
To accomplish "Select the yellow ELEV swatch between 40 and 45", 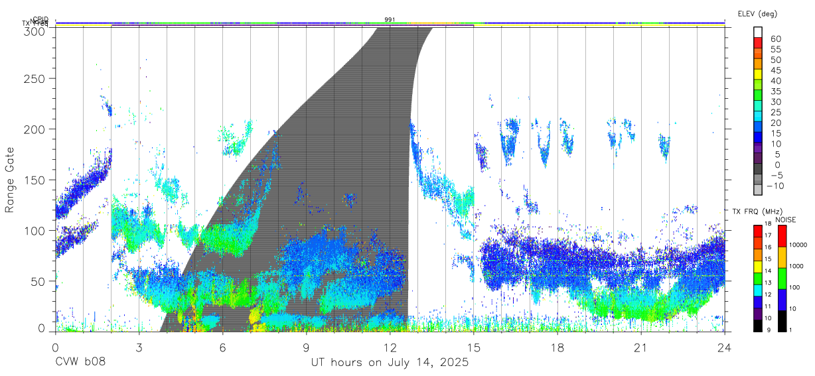I will coord(758,75).
